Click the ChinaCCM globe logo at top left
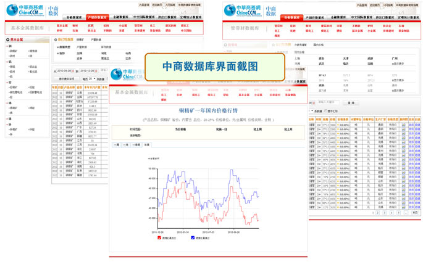The image size is (423, 267). pyautogui.click(x=12, y=10)
